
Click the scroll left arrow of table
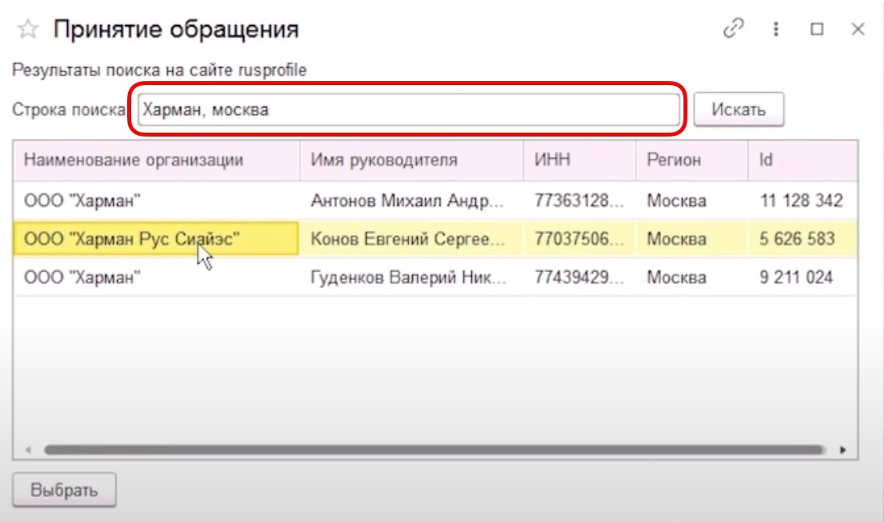pos(27,450)
